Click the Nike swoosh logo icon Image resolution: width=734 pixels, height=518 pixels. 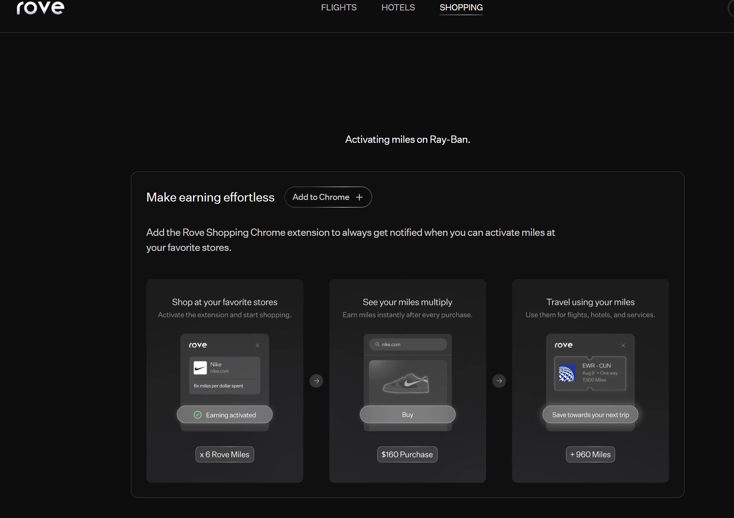click(x=200, y=368)
